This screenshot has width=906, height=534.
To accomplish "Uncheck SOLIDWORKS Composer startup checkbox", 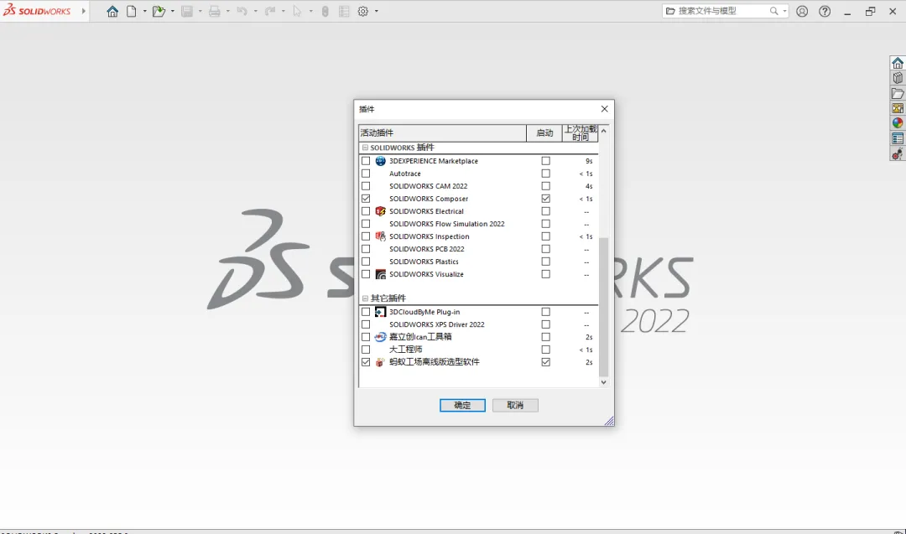I will (x=545, y=199).
